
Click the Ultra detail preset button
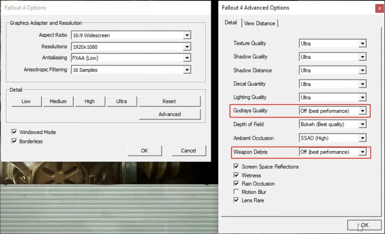coord(121,101)
